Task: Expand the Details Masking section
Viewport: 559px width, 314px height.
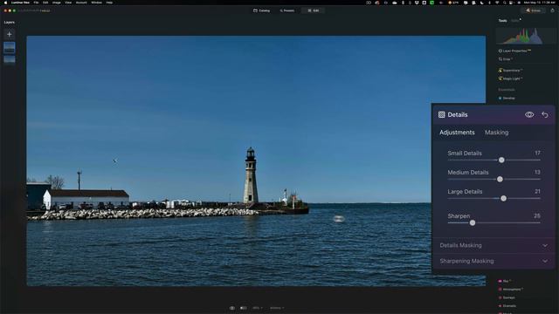Action: (x=493, y=245)
